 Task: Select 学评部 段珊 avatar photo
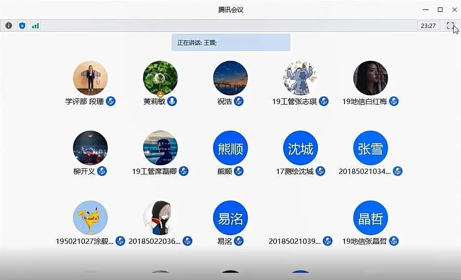pos(90,78)
